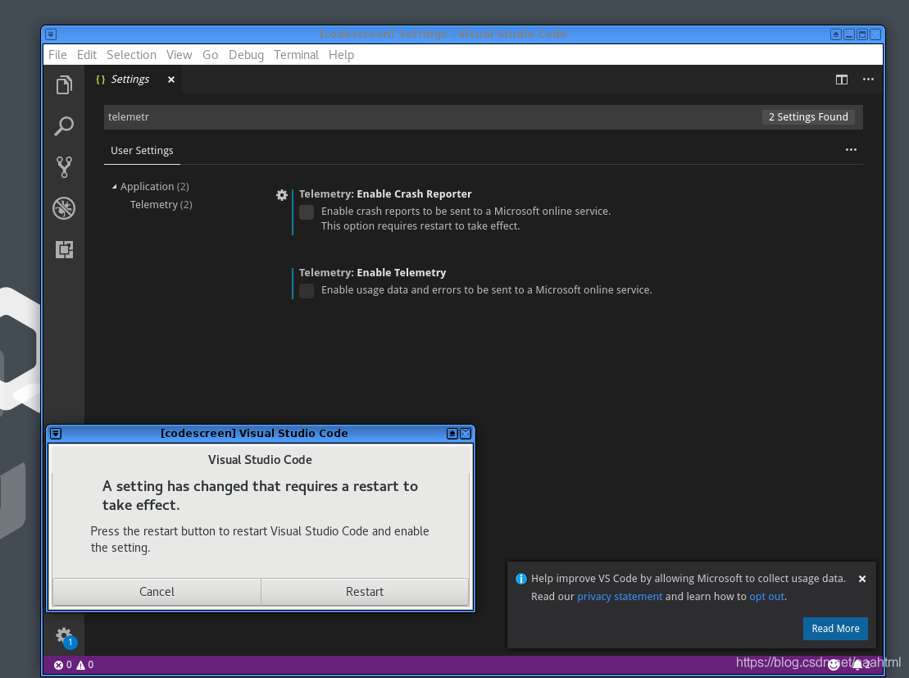This screenshot has width=909, height=678.
Task: Dismiss the usage data notification
Action: click(x=862, y=579)
